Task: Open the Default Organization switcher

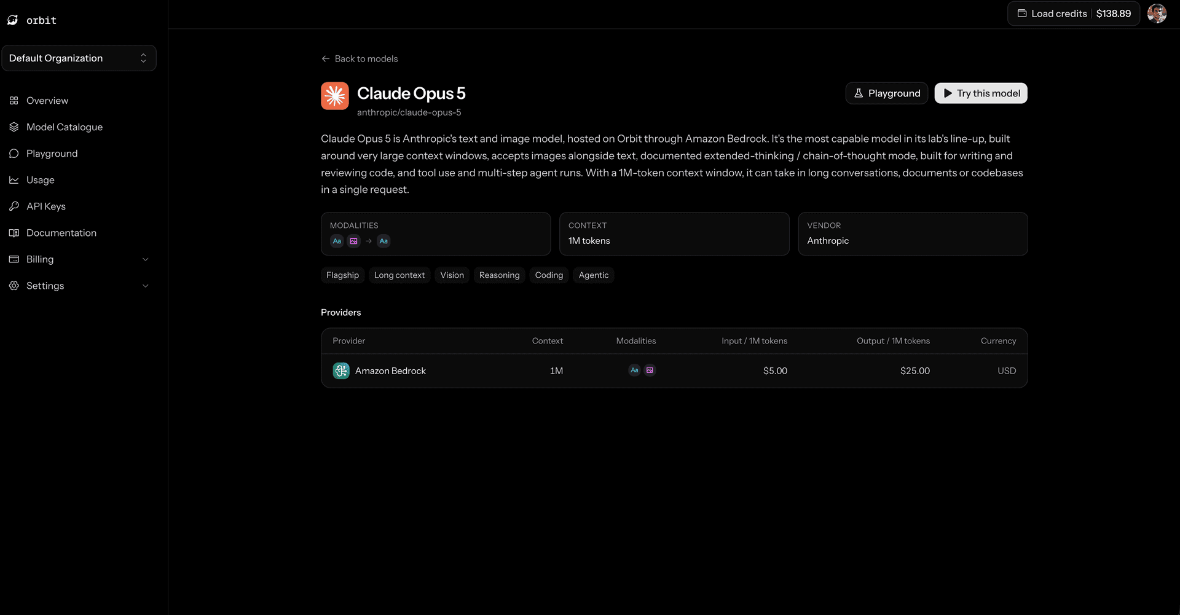Action: (79, 58)
